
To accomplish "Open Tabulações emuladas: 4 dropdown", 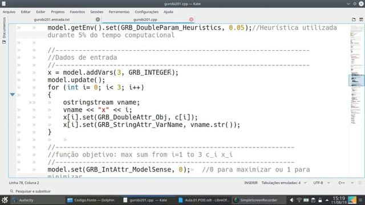I will pyautogui.click(x=284, y=183).
